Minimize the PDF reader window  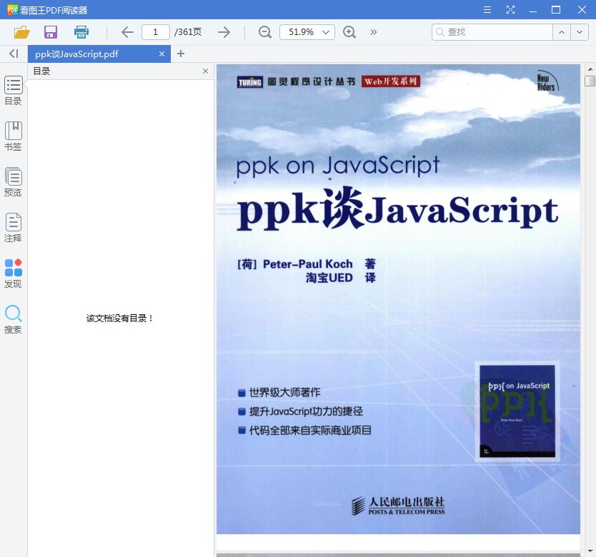click(533, 10)
